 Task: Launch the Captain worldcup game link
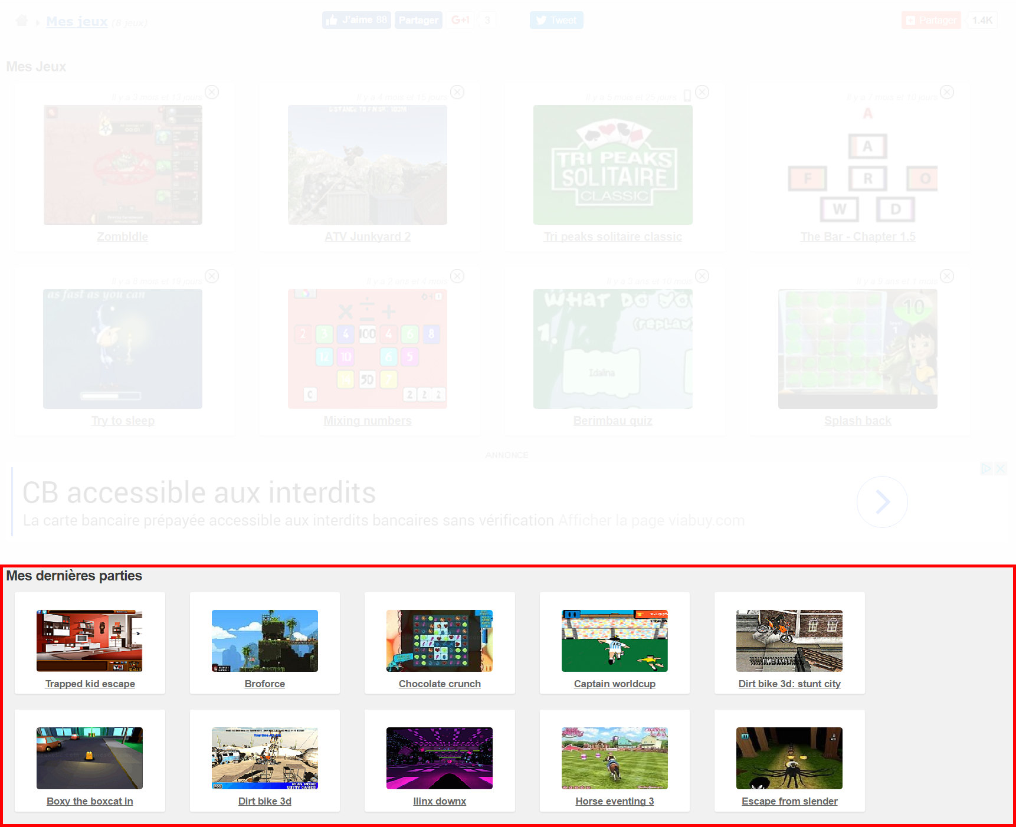(x=614, y=684)
